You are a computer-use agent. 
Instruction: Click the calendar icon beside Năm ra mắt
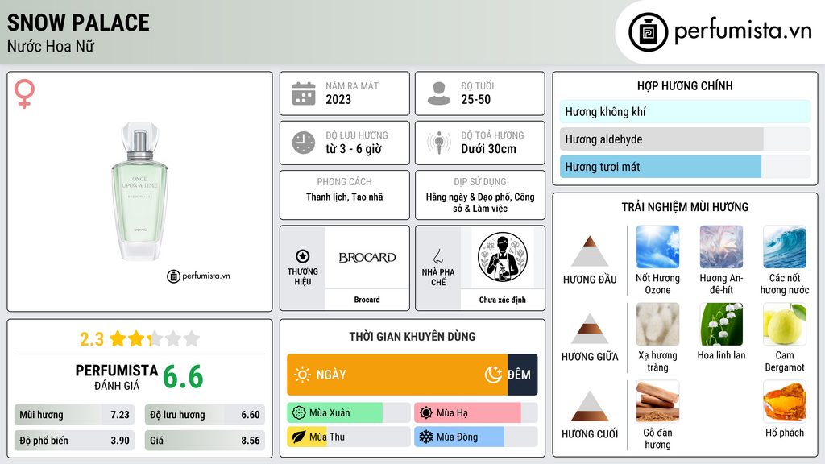[x=304, y=93]
